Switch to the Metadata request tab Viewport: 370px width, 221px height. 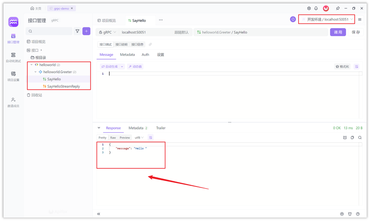pos(127,54)
